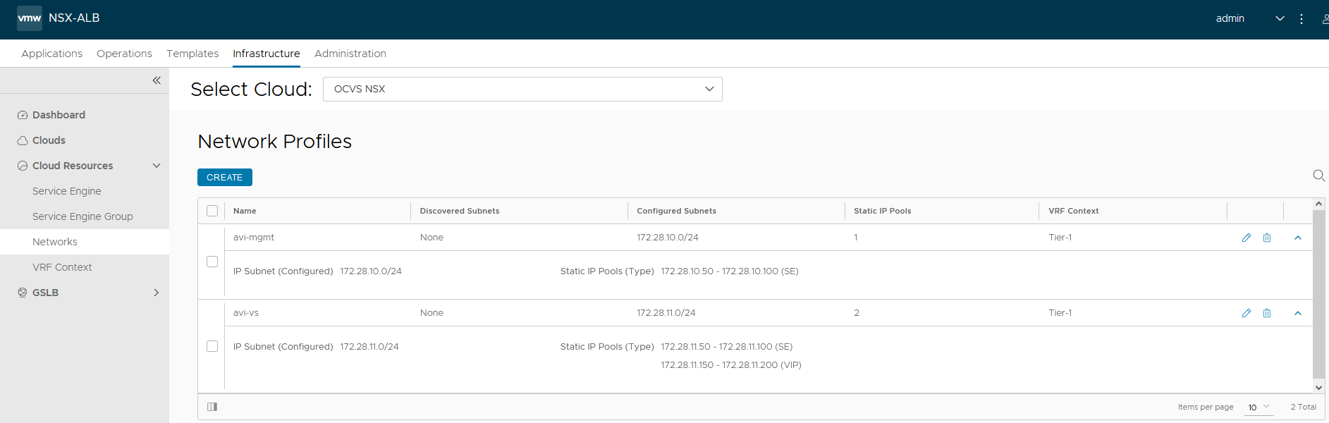Click the VRF Context column header

[1073, 211]
